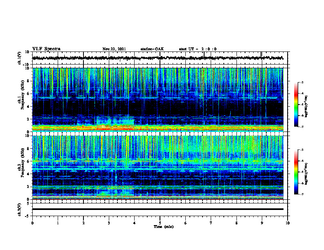Click the "ch.1(V)" waveform axis label

tap(20, 58)
